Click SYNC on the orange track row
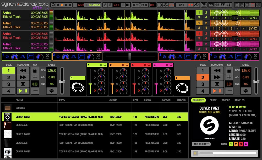This screenshot has height=160, width=262. pyautogui.click(x=253, y=28)
